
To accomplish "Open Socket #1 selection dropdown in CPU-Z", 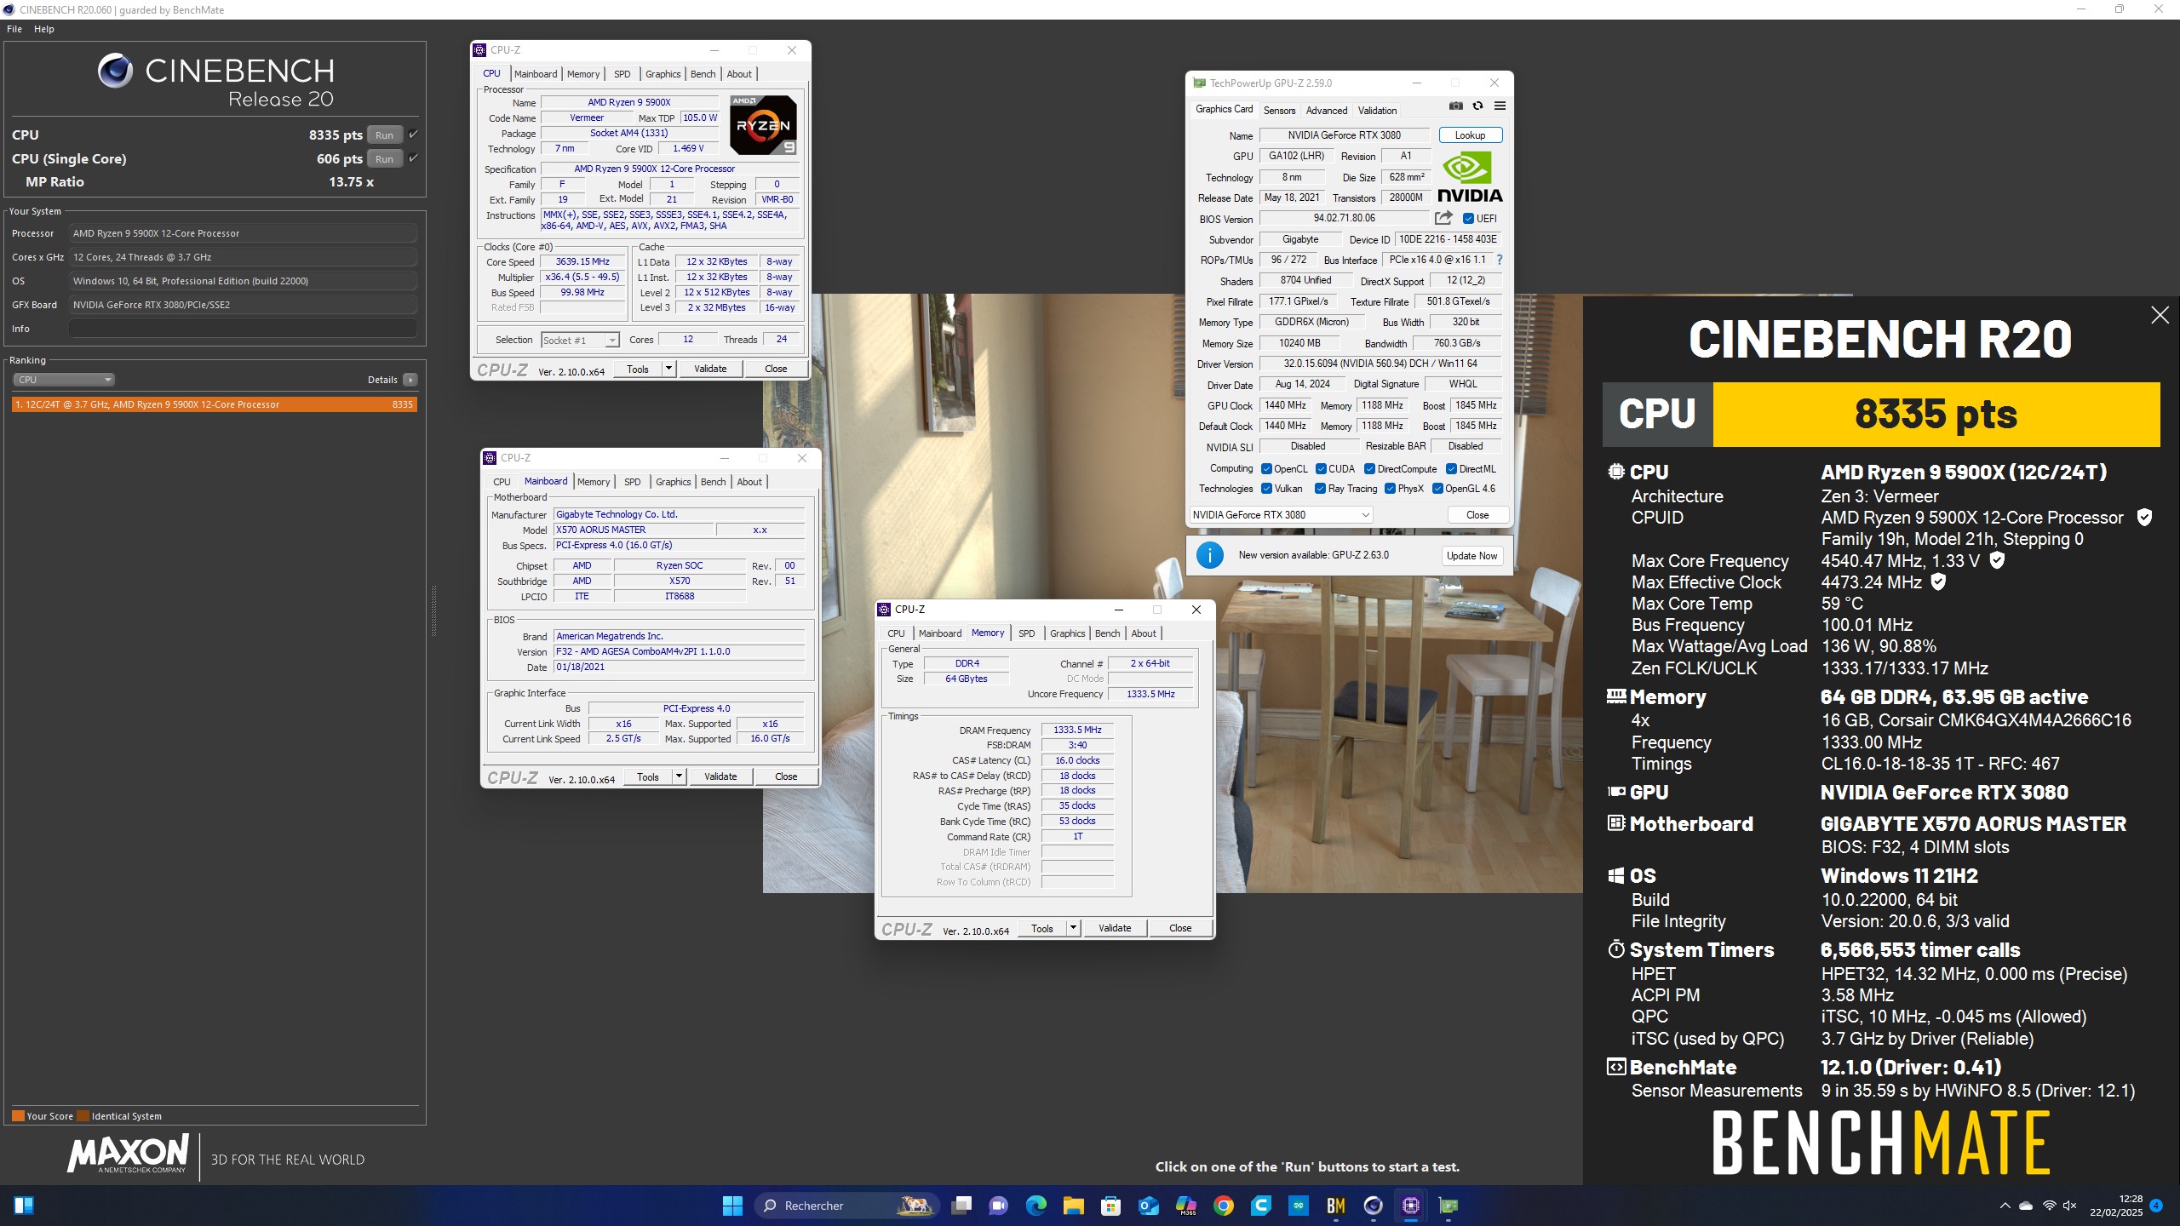I will coord(580,341).
